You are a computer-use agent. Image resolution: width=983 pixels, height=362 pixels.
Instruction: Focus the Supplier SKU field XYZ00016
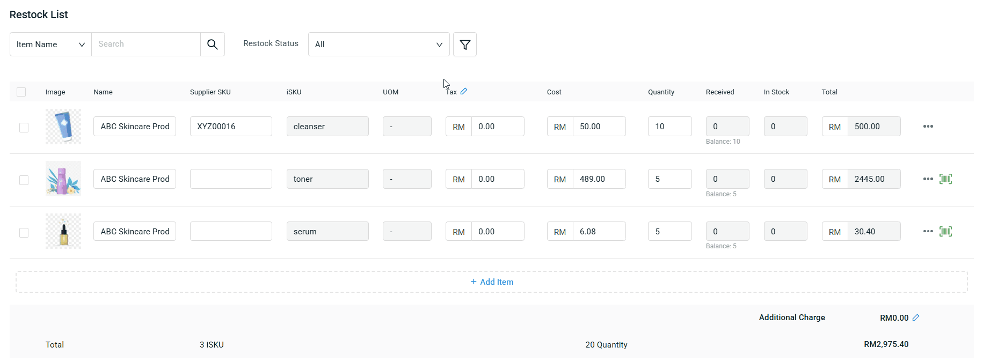231,127
